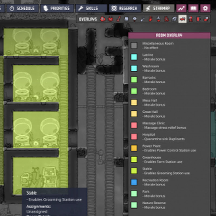Click the lime Greenhouse color swatch

coord(134,159)
